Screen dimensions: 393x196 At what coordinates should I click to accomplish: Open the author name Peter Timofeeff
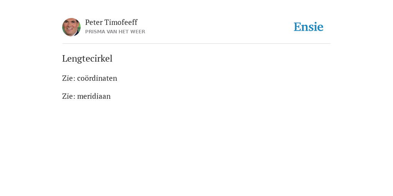pyautogui.click(x=111, y=23)
